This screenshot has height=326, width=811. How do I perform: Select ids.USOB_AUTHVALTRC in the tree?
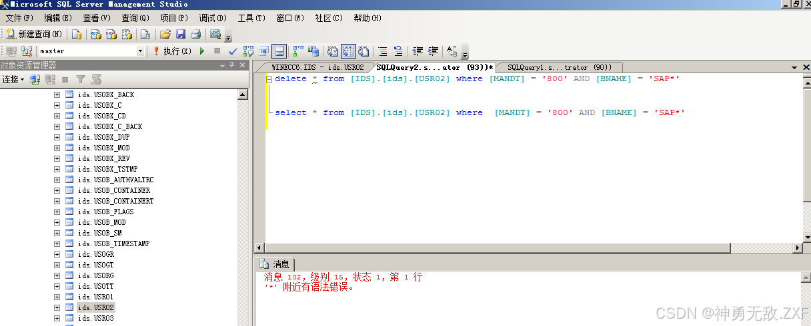115,180
